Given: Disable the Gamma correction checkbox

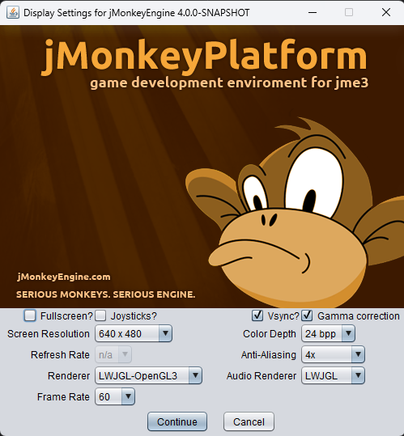Looking at the screenshot, I should 307,315.
